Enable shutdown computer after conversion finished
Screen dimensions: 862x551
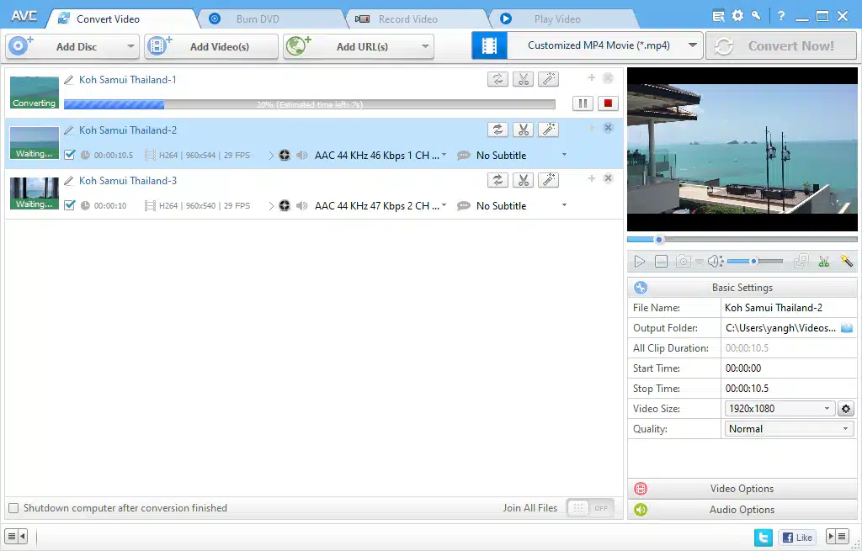point(13,508)
